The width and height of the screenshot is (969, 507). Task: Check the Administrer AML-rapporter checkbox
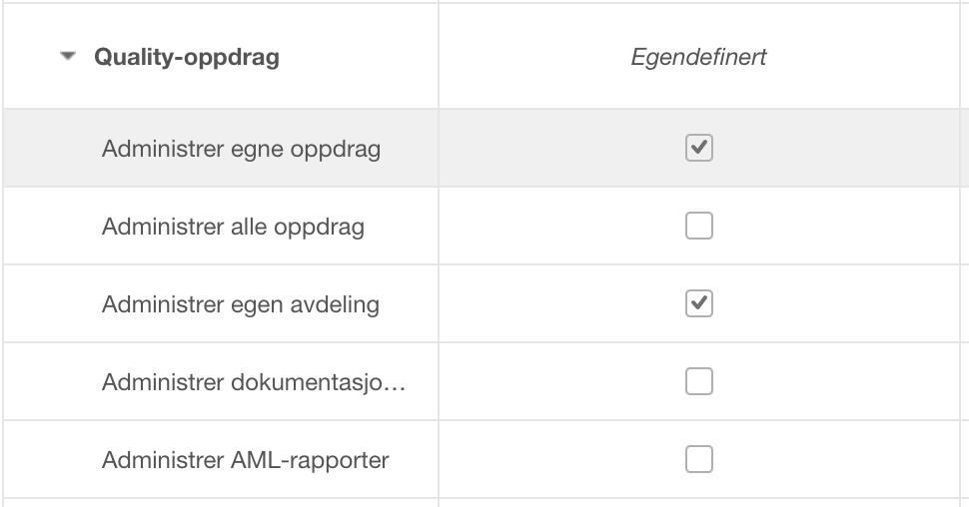(698, 459)
